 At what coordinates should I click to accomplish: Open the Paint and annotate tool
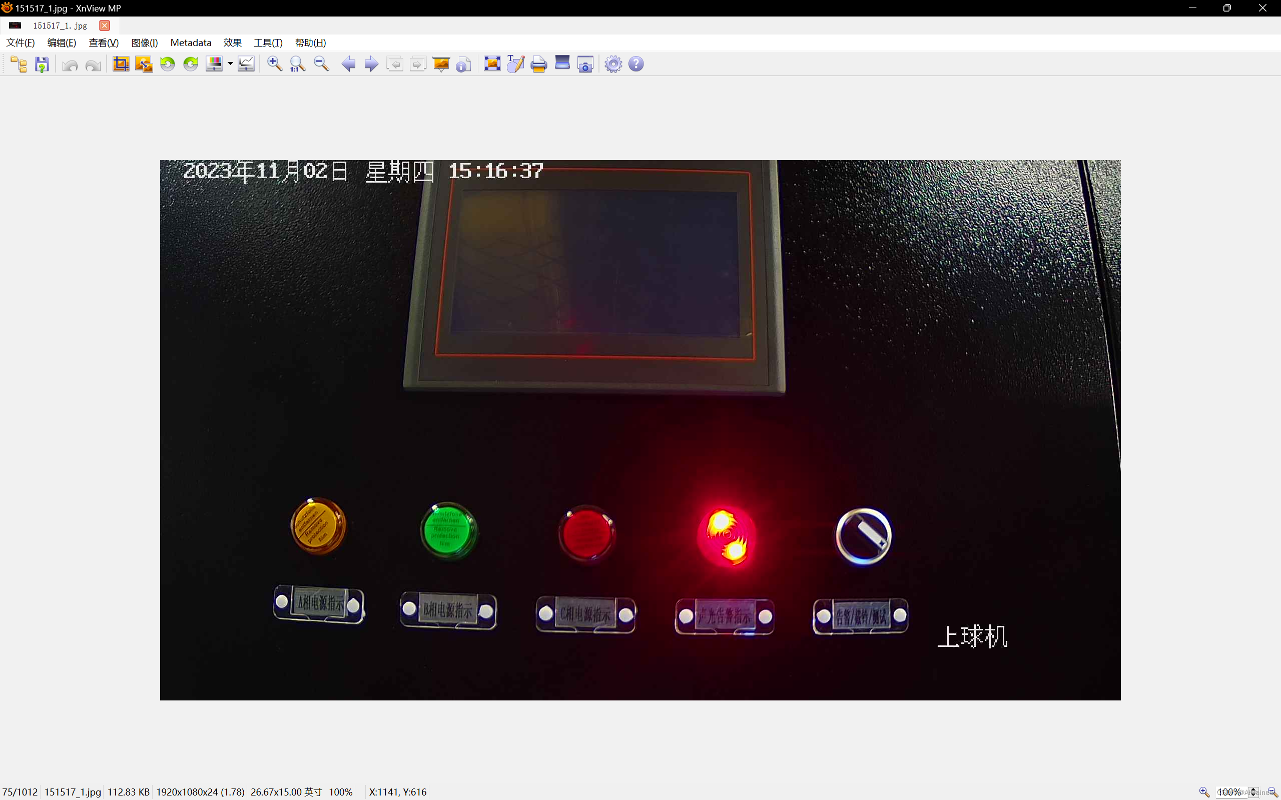coord(515,64)
